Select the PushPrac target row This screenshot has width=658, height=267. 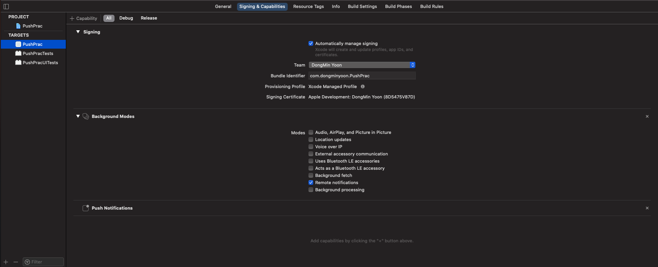click(x=33, y=44)
